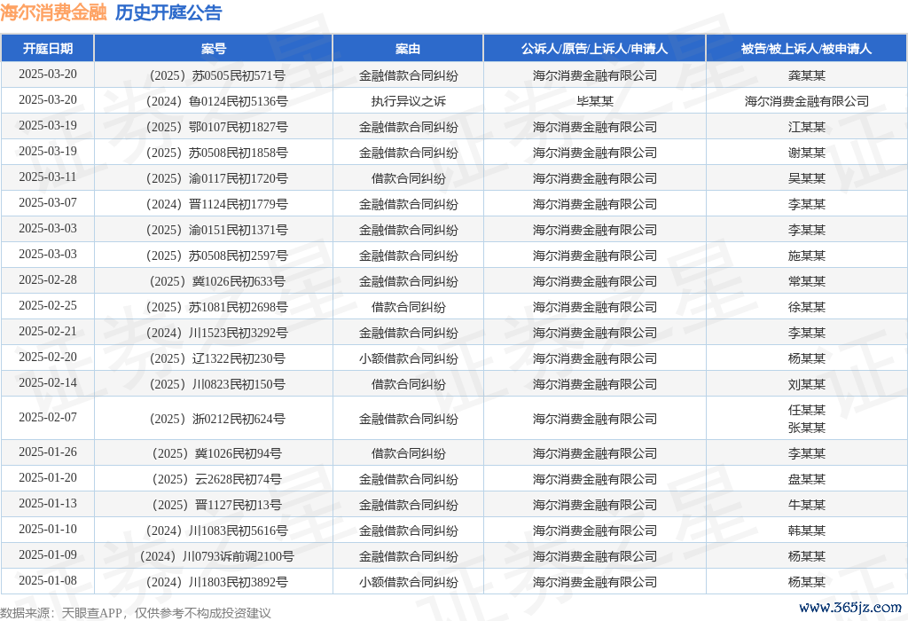Image resolution: width=908 pixels, height=621 pixels.
Task: Click defendant 江某某
Action: (807, 127)
